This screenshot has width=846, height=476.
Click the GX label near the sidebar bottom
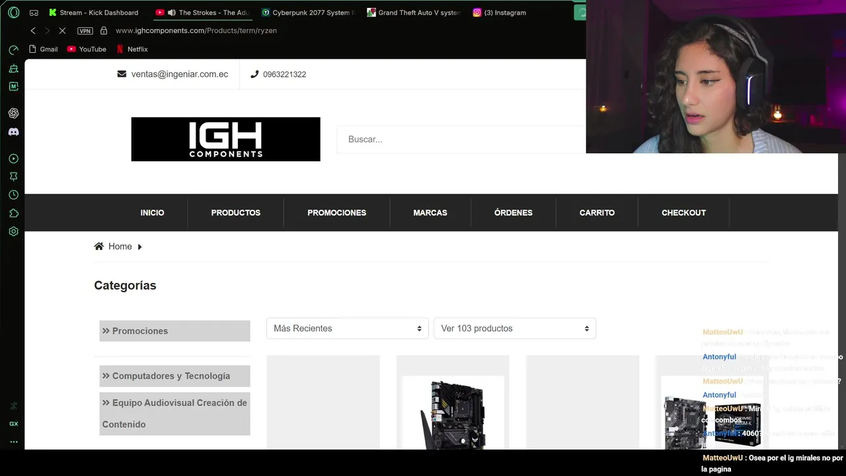click(x=13, y=424)
